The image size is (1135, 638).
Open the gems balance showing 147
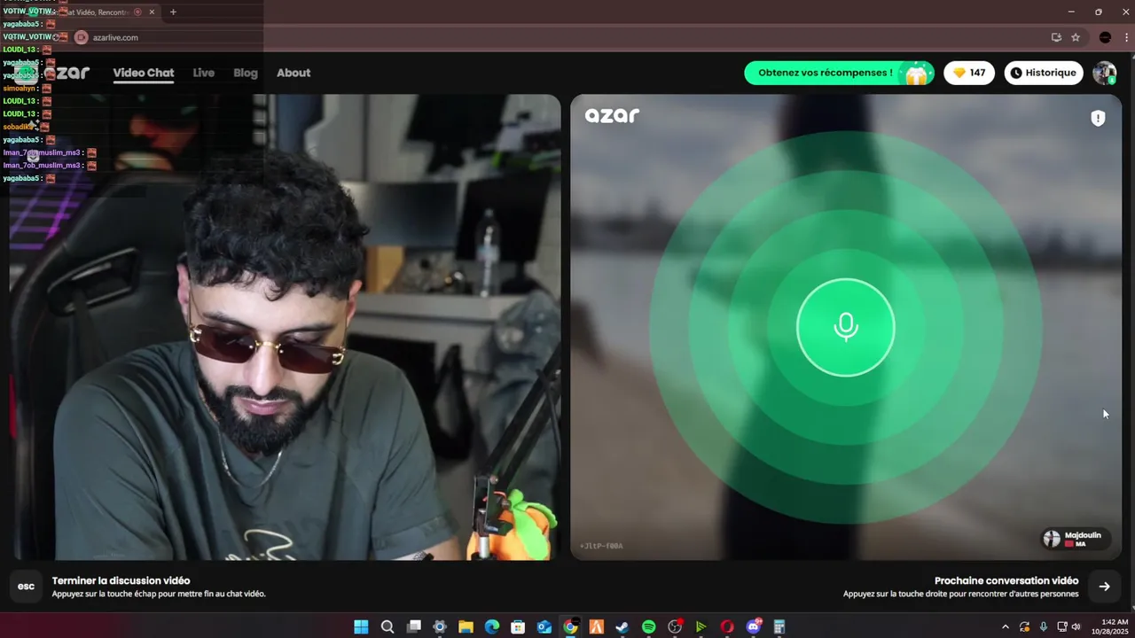click(968, 73)
